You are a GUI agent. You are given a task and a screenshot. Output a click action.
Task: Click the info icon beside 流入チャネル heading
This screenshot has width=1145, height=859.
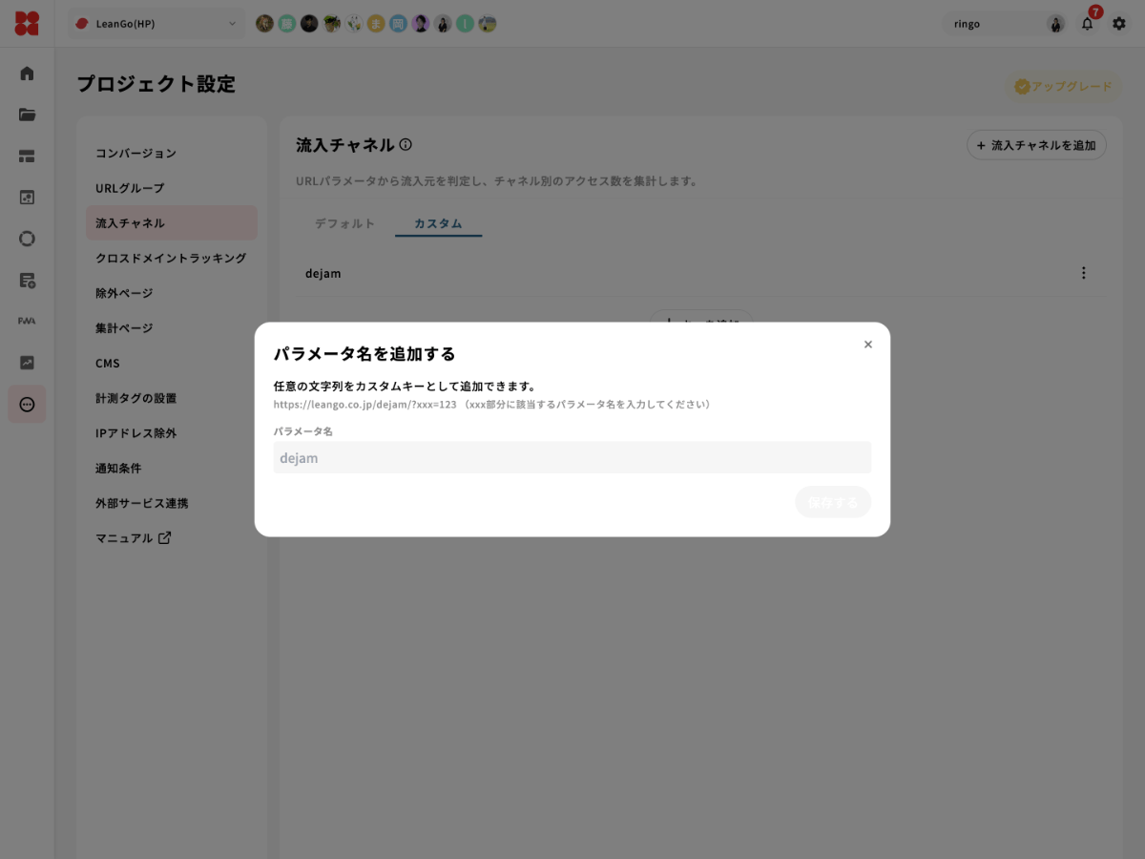coord(406,145)
